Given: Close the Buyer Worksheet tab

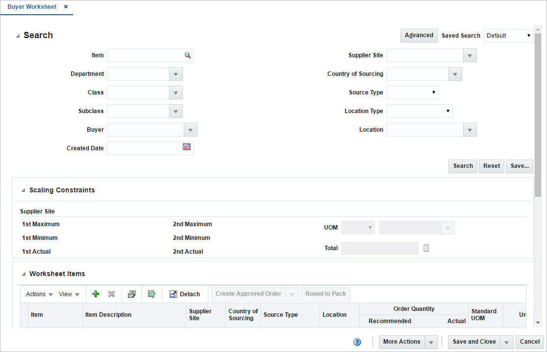Looking at the screenshot, I should pyautogui.click(x=66, y=7).
